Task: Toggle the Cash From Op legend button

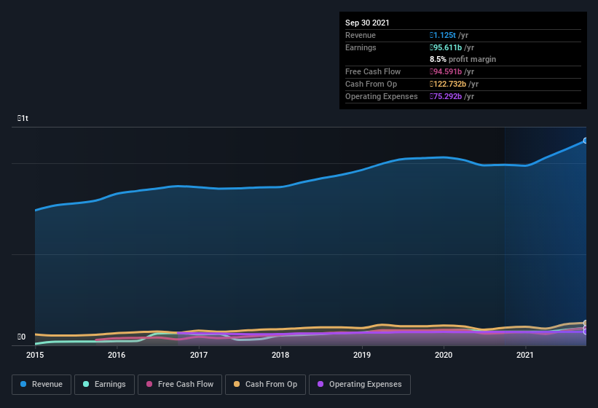Action: 265,385
